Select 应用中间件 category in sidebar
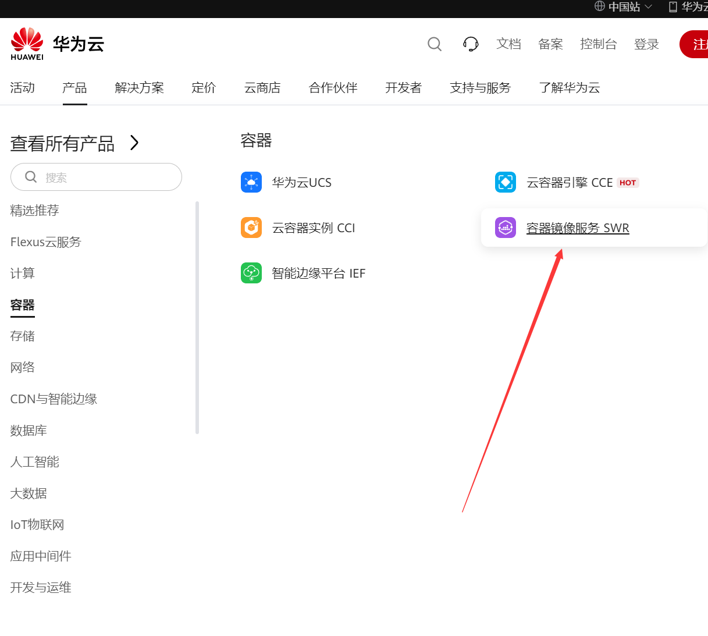This screenshot has height=636, width=708. tap(41, 556)
